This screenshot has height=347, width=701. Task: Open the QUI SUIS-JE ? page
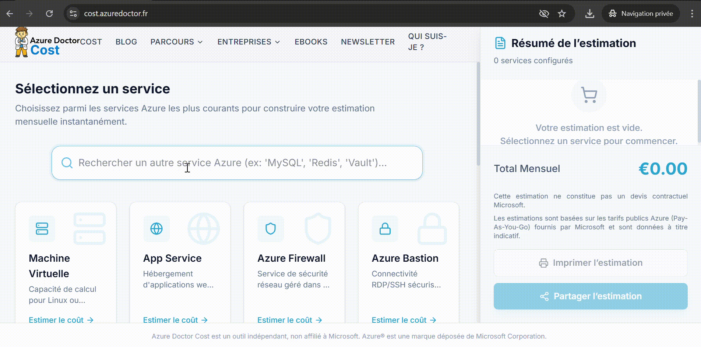tap(427, 42)
